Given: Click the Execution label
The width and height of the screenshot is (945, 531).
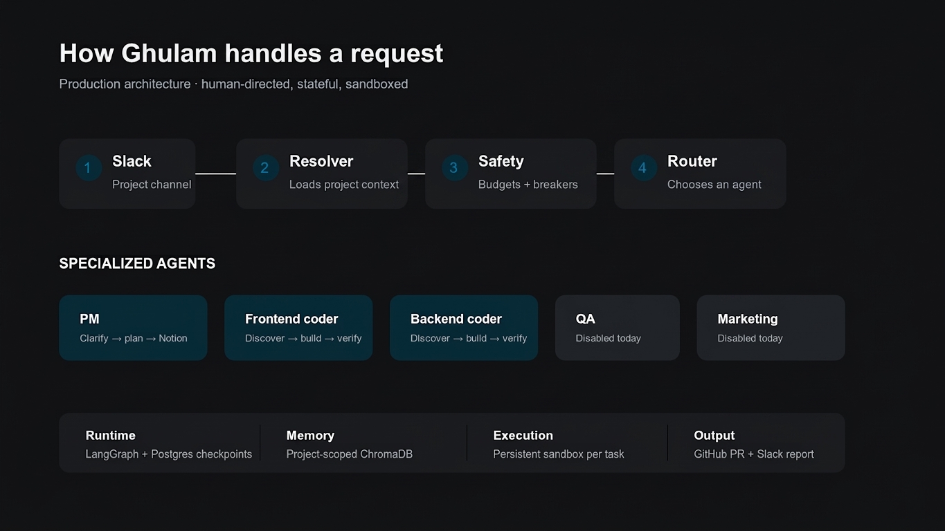Looking at the screenshot, I should 523,436.
